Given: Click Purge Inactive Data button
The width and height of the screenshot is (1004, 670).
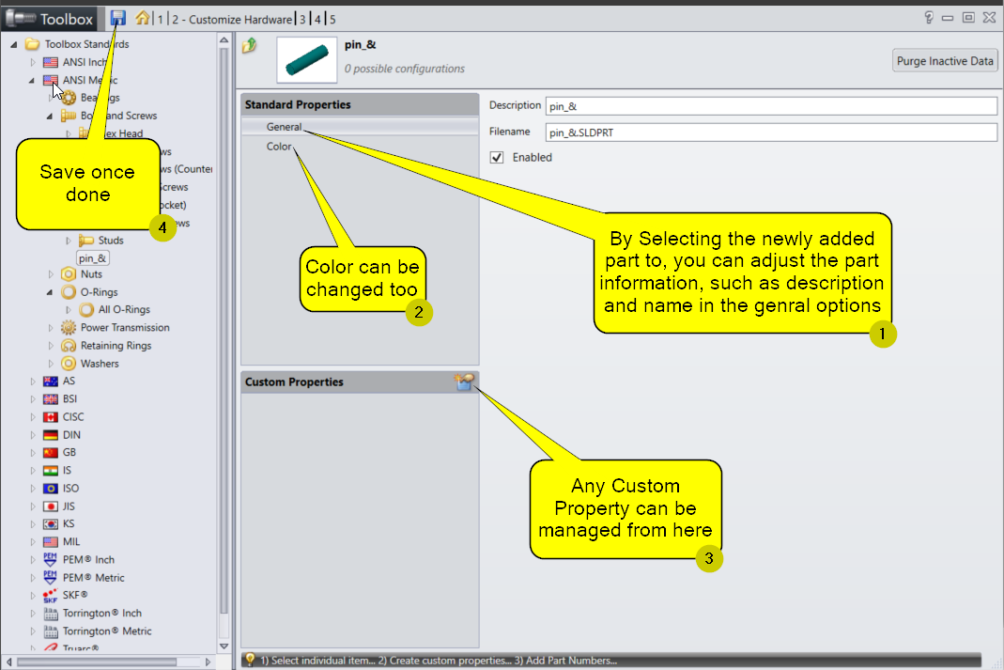Looking at the screenshot, I should [944, 61].
